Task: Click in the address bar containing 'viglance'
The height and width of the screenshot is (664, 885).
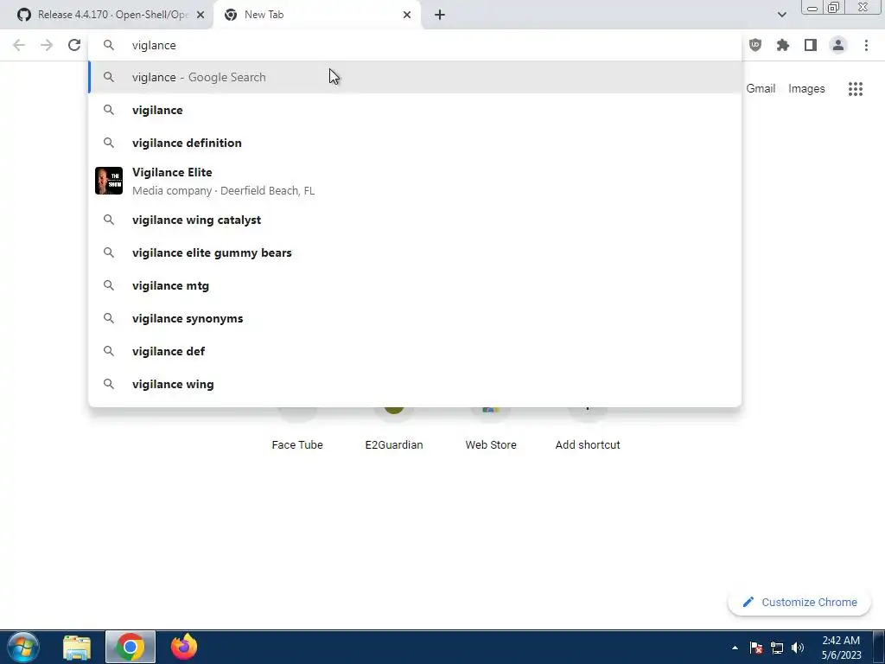Action: click(x=415, y=45)
